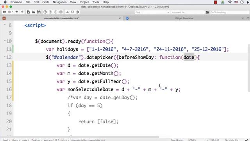Create a new file via toolbar icon
This screenshot has height=141, width=250.
28,12
